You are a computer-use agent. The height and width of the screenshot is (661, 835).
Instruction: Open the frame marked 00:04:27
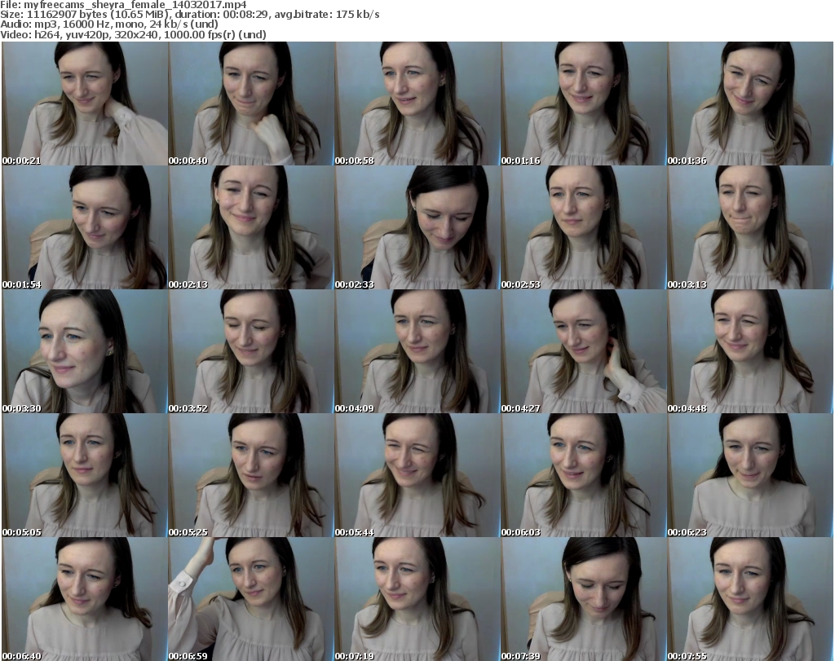[584, 352]
